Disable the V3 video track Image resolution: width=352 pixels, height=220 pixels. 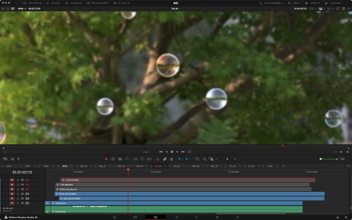tap(27, 194)
